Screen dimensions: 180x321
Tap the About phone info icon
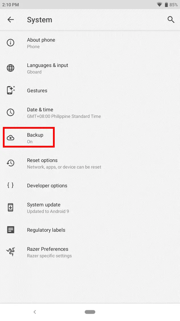tap(11, 43)
